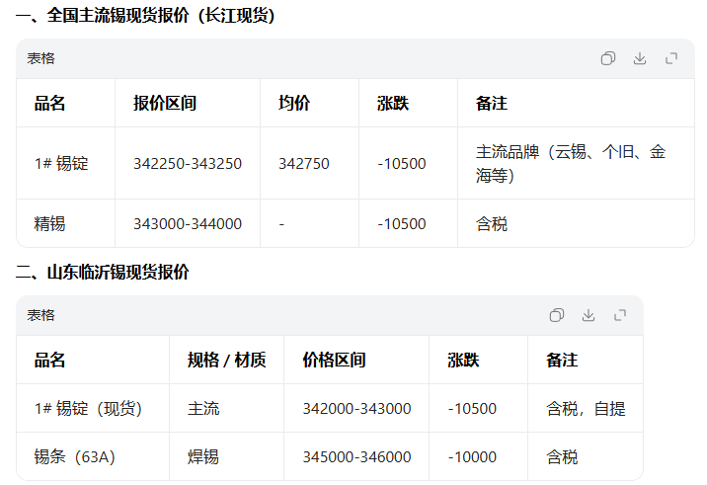Copy the first table (长江现货)
Screen dimensions: 707x485
pos(608,58)
